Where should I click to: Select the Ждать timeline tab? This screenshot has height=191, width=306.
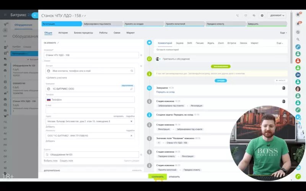[x=211, y=43]
